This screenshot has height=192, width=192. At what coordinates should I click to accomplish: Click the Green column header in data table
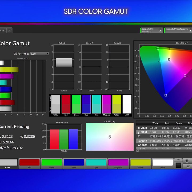coord(178,123)
